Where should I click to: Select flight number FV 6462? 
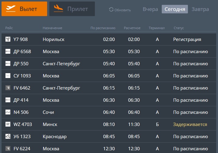[x=22, y=88]
